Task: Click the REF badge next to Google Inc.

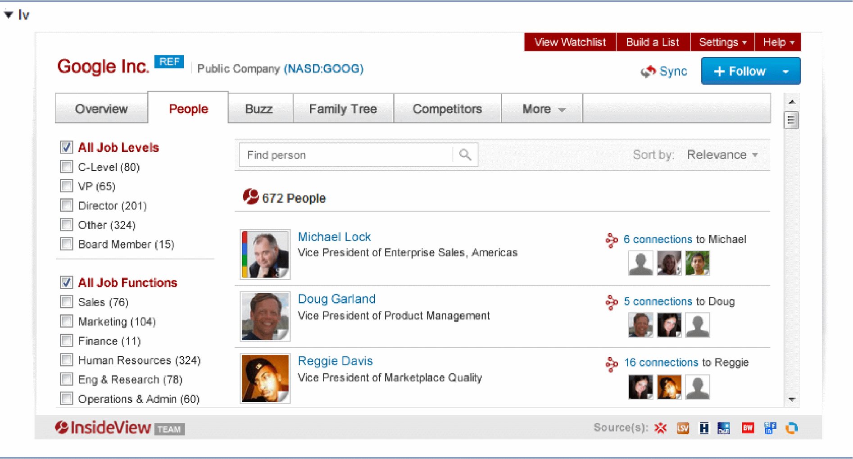Action: click(x=169, y=62)
